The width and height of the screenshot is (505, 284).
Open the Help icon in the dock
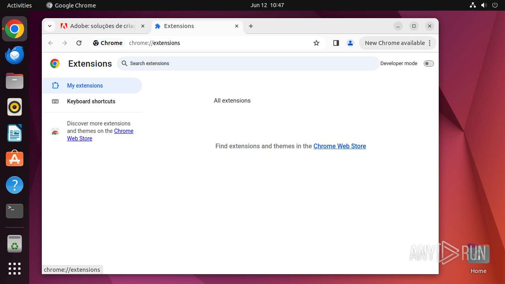pos(15,185)
